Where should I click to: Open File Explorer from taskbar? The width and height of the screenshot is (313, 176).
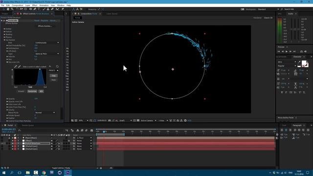coord(28,173)
